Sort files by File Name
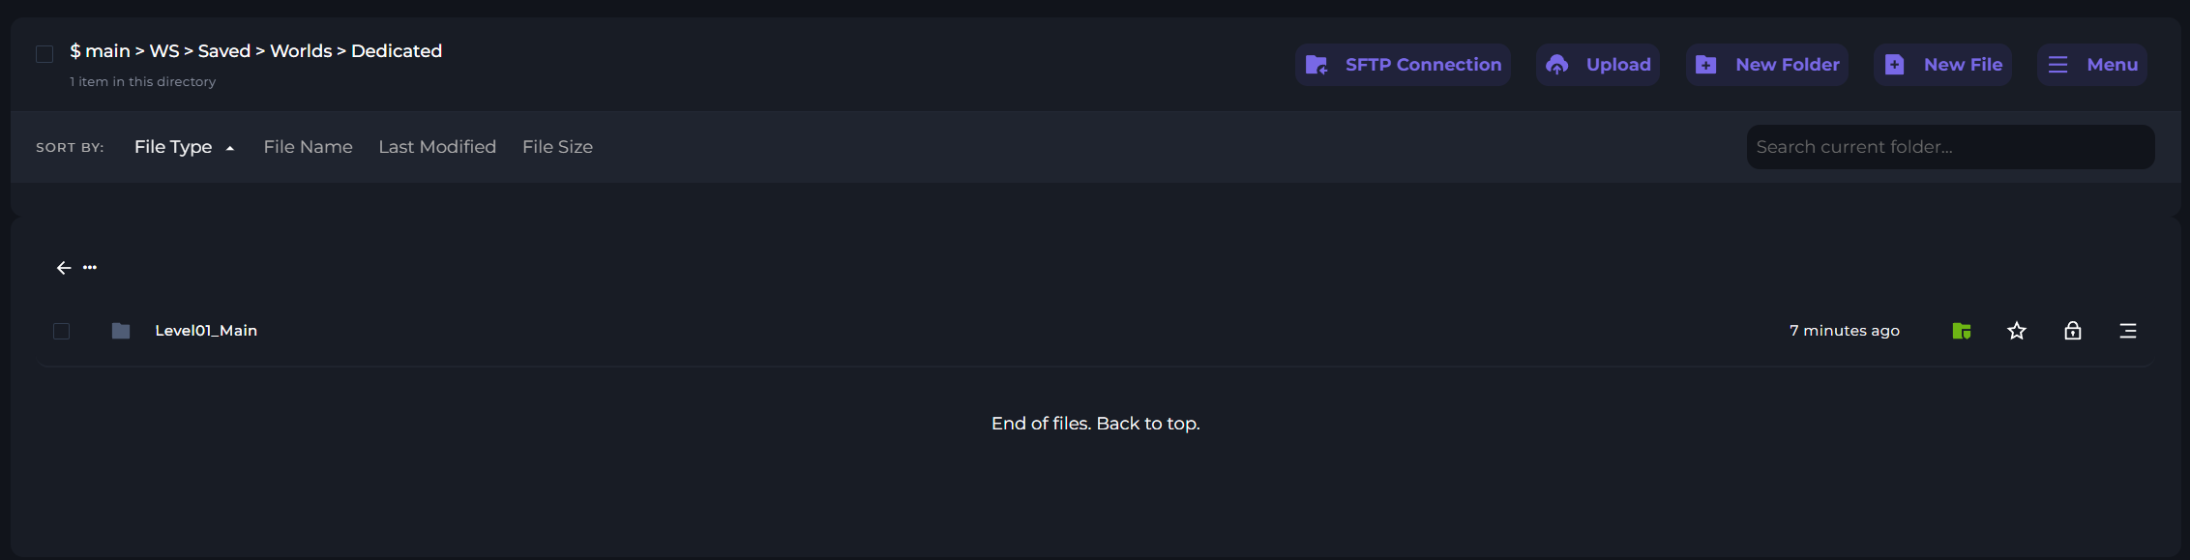Viewport: 2190px width, 560px height. pyautogui.click(x=308, y=147)
